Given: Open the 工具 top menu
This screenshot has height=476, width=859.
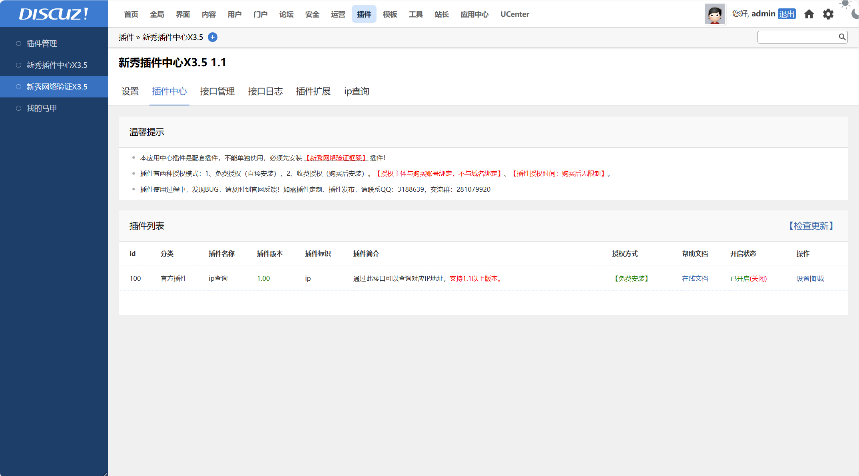Looking at the screenshot, I should point(416,14).
